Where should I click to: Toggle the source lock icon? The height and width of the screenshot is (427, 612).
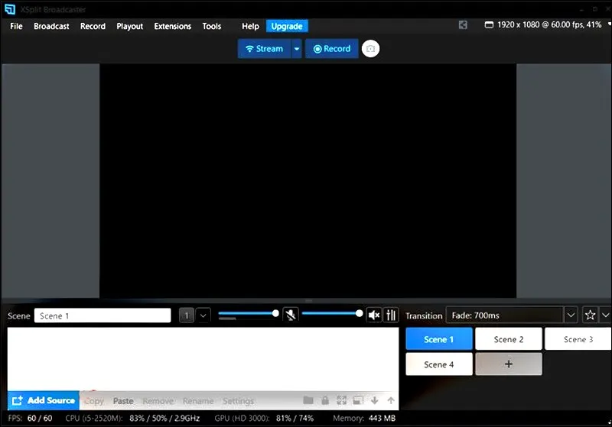coord(324,400)
